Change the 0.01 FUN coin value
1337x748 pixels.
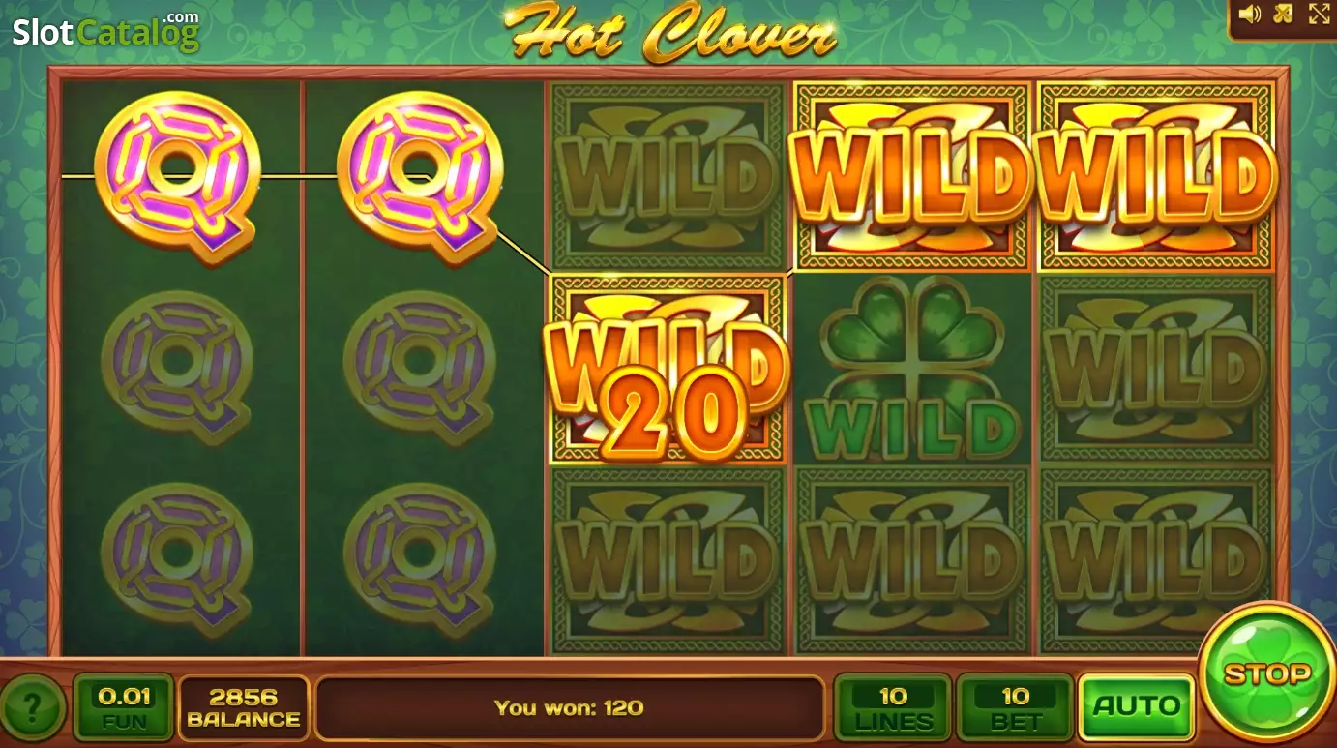pos(124,707)
